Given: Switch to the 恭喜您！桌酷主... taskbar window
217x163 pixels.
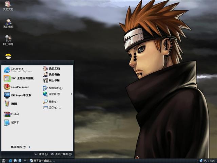Looking at the screenshot, I should pyautogui.click(x=42, y=161).
